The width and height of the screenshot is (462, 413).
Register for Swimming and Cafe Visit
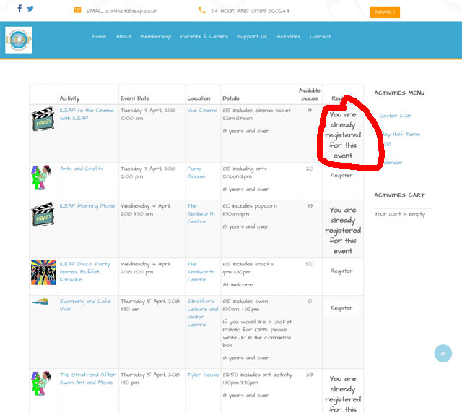pos(341,308)
